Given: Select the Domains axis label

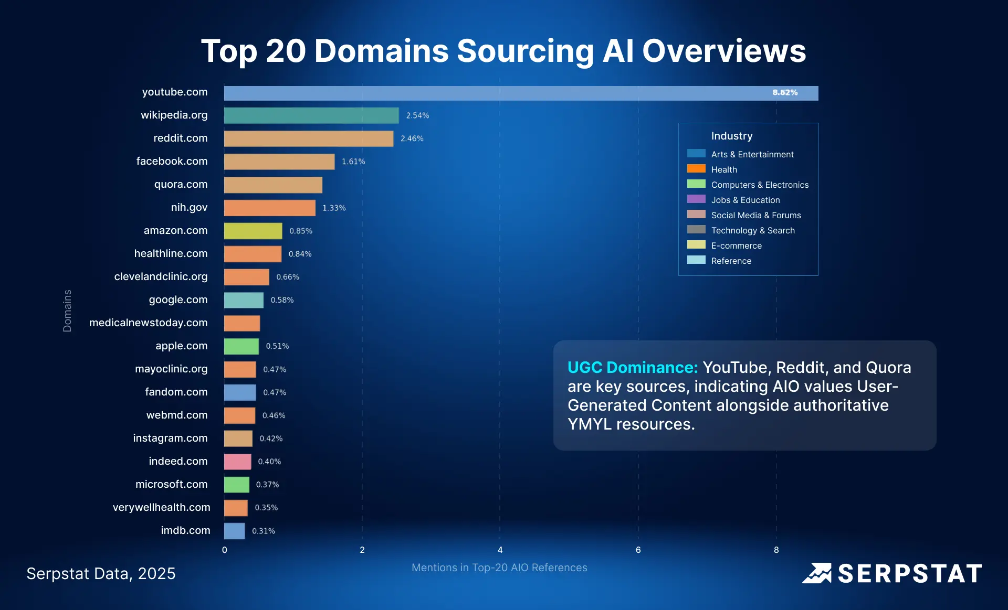Looking at the screenshot, I should pyautogui.click(x=67, y=309).
